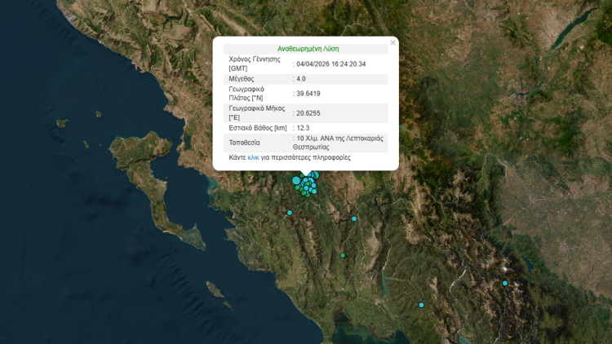This screenshot has height=344, width=612.
Task: Close the earthquake info popup
Action: [392, 42]
